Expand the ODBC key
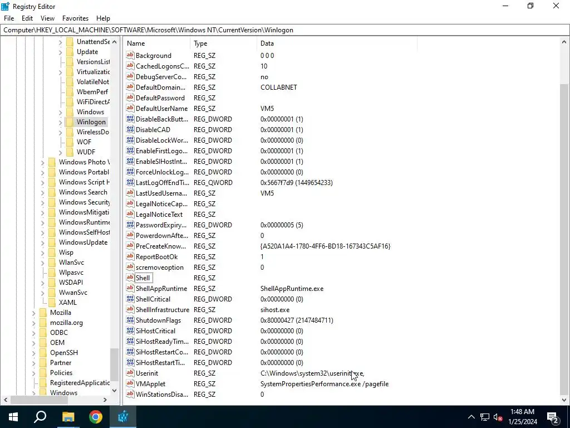The image size is (570, 428). click(x=34, y=333)
